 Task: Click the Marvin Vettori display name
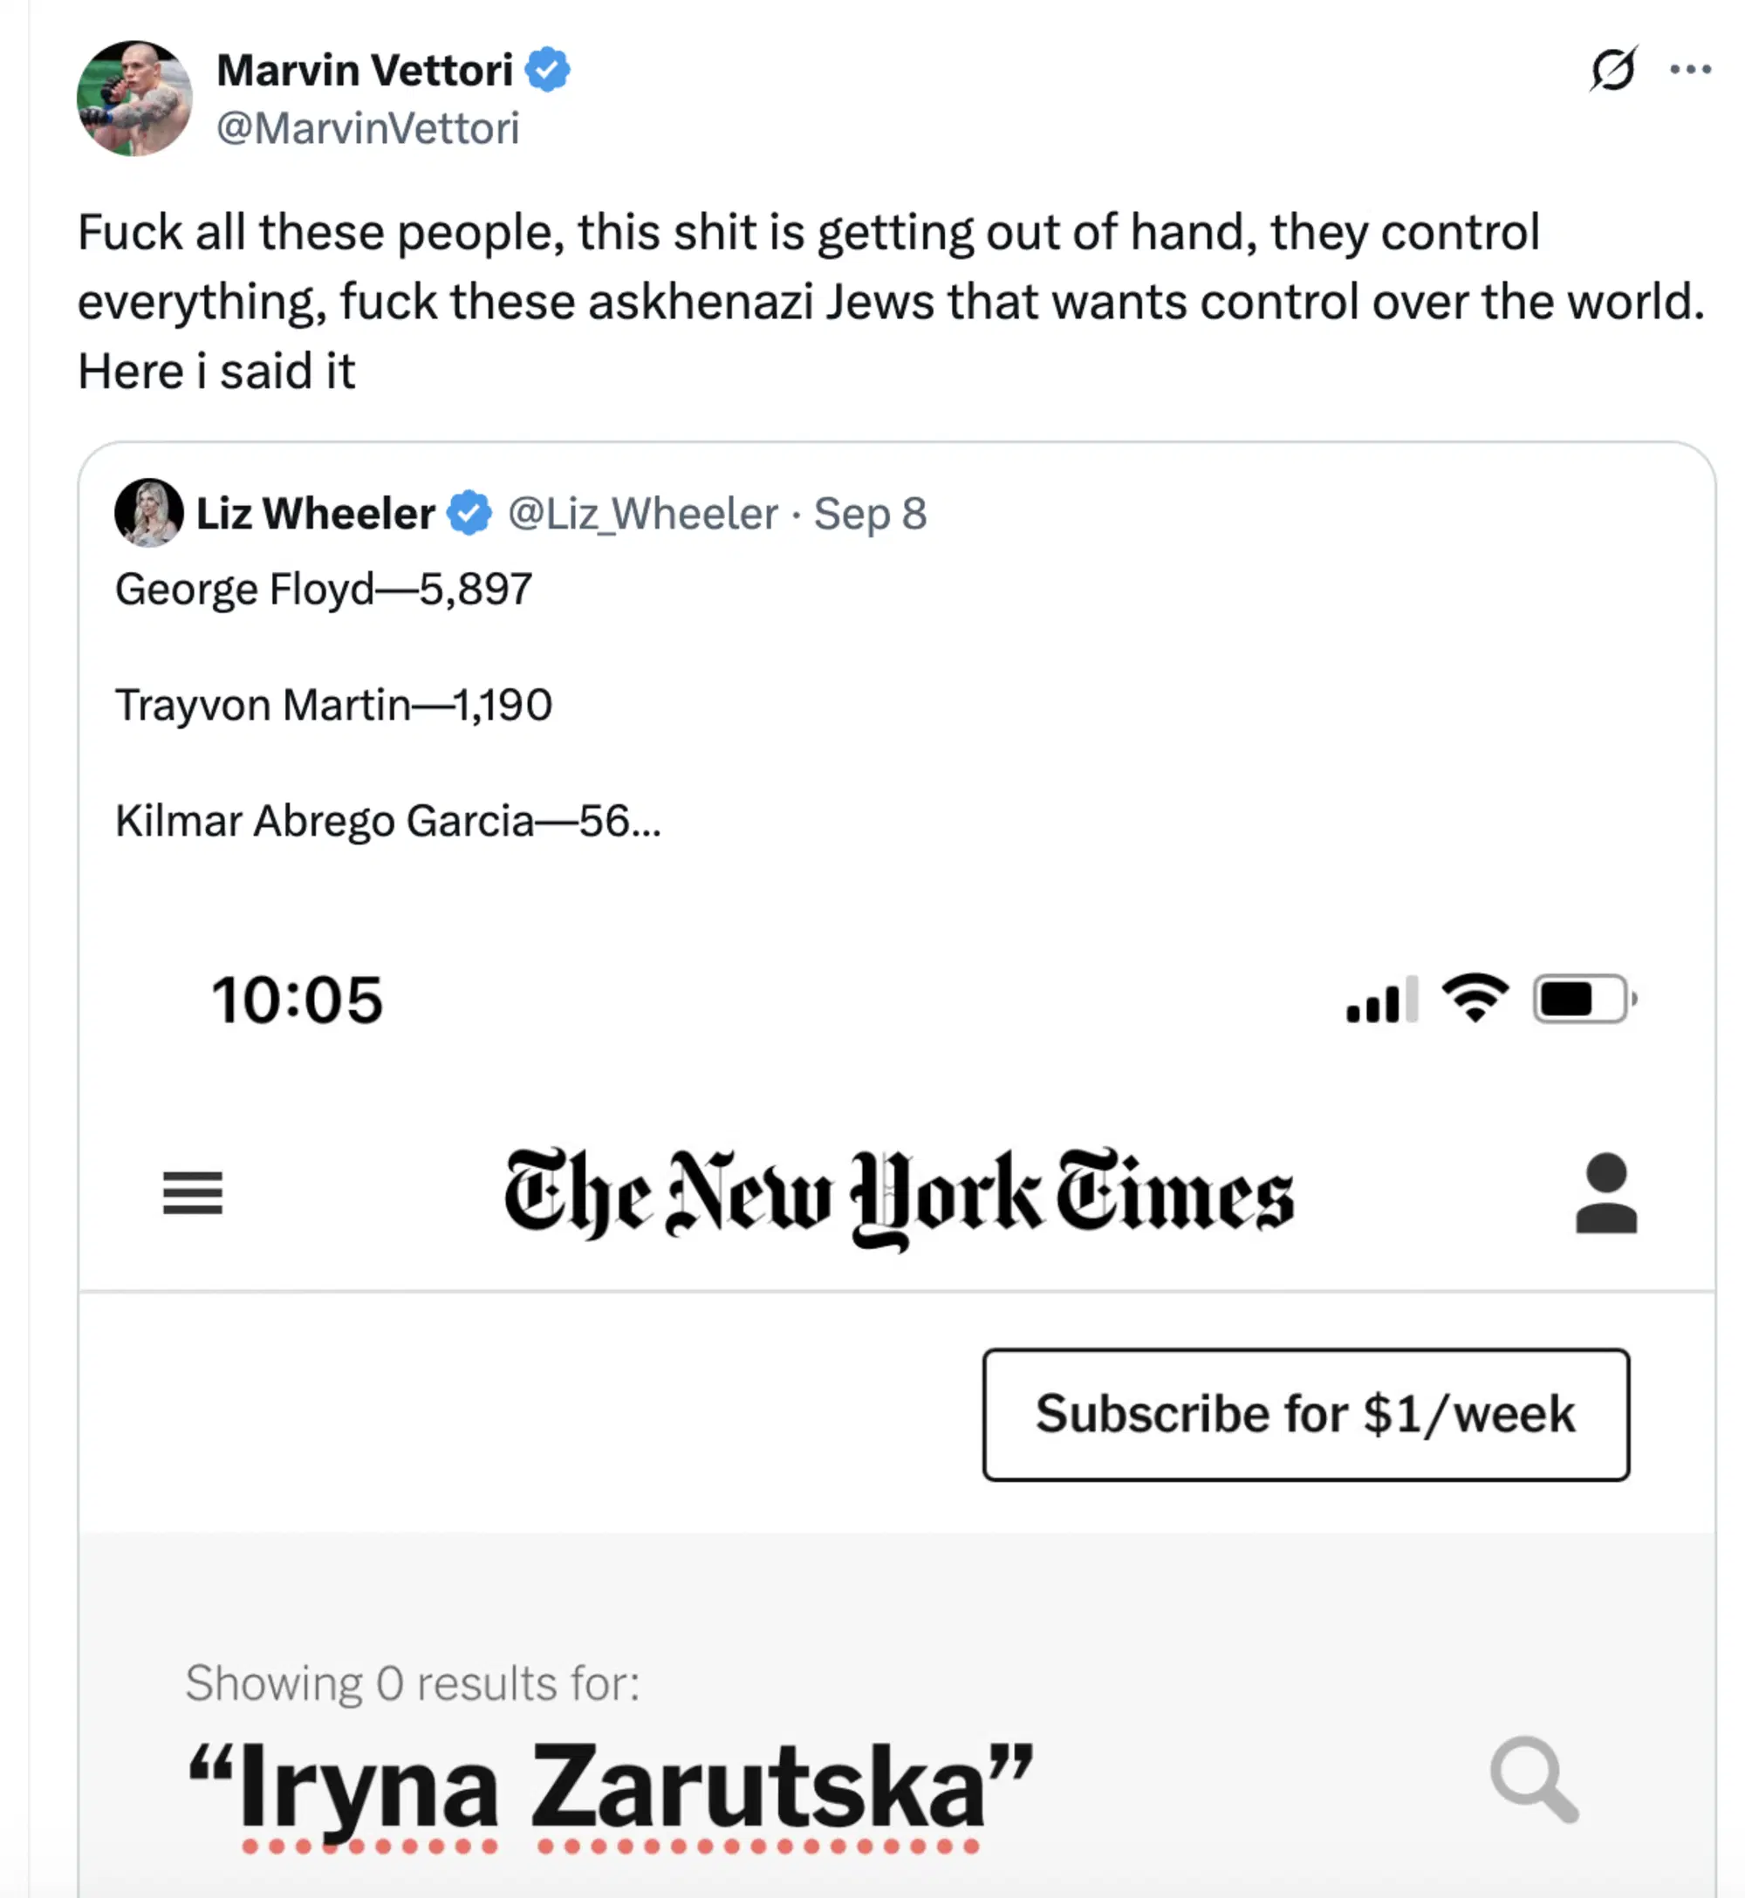pos(365,70)
